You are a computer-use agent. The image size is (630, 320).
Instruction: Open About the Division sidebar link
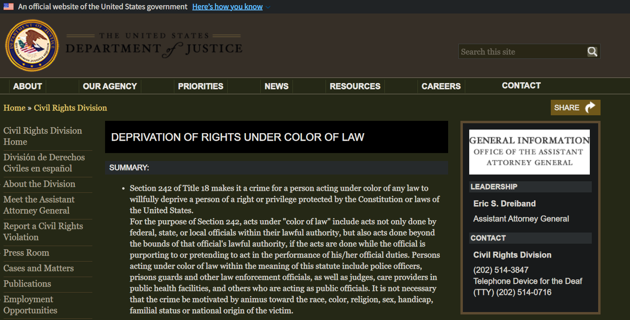click(39, 184)
